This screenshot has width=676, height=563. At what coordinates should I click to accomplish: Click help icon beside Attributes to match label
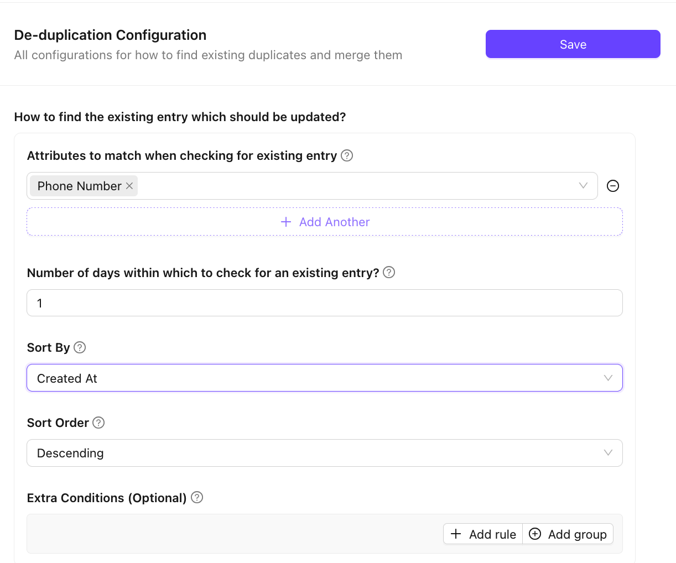347,155
